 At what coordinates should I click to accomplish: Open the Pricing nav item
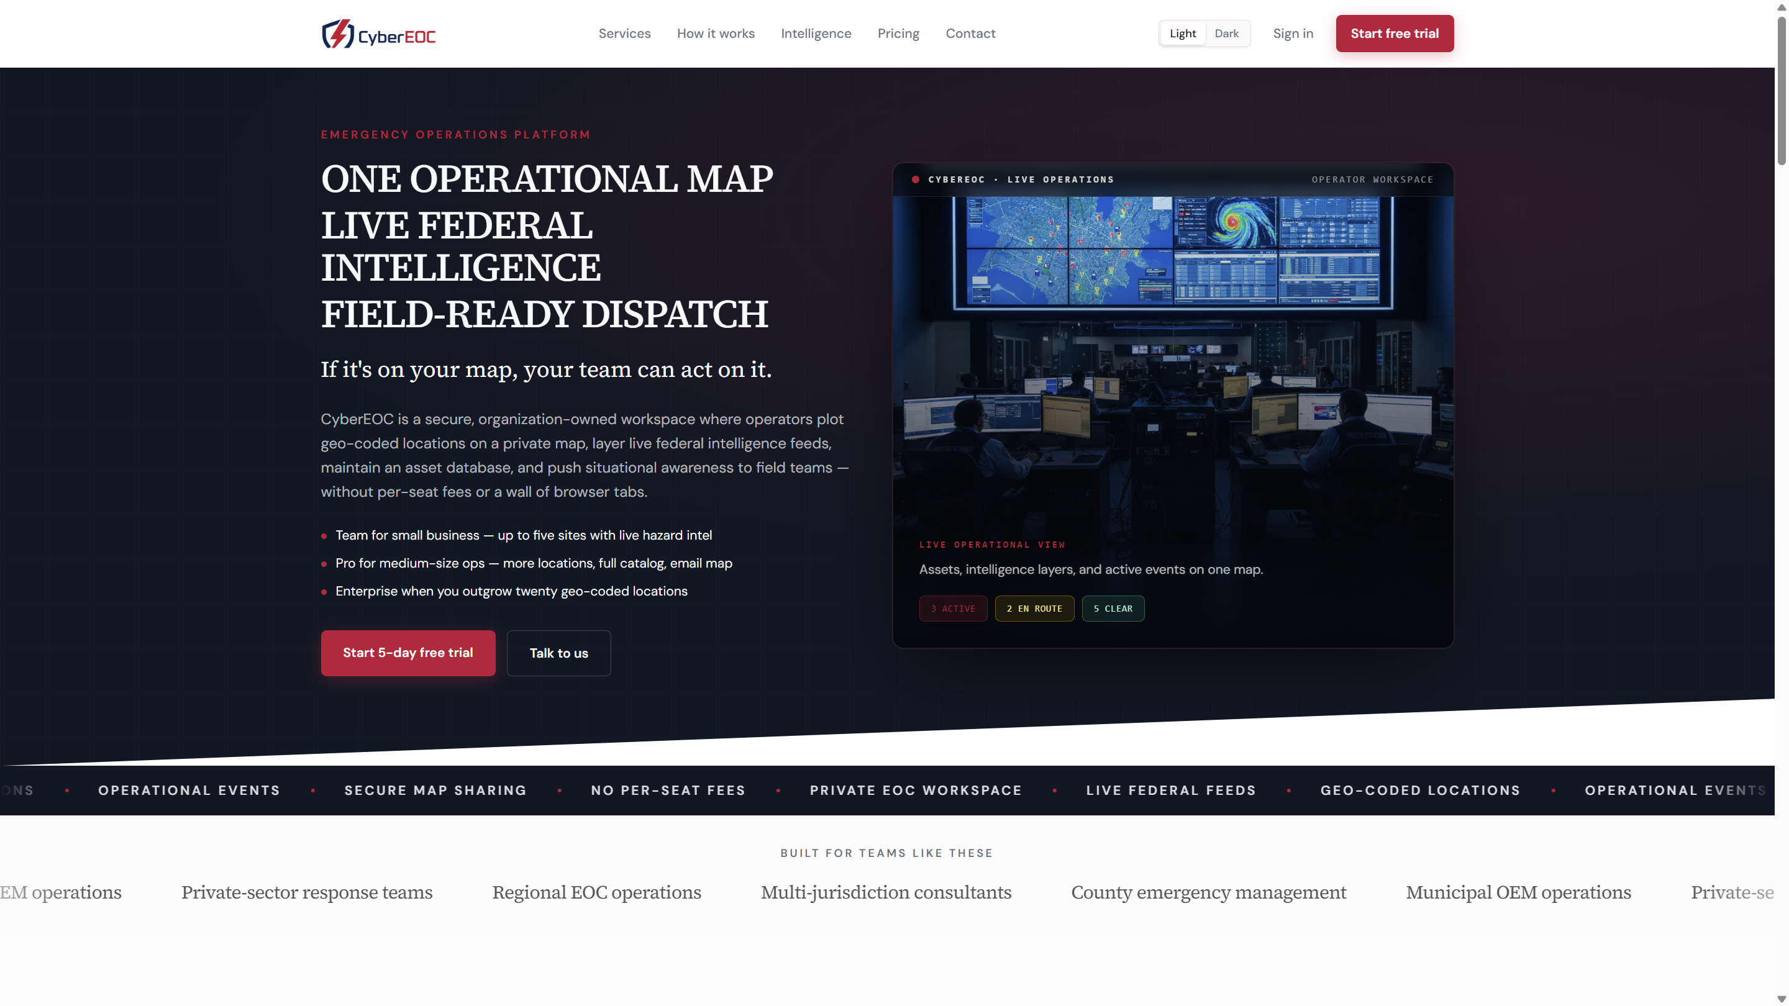pyautogui.click(x=898, y=34)
